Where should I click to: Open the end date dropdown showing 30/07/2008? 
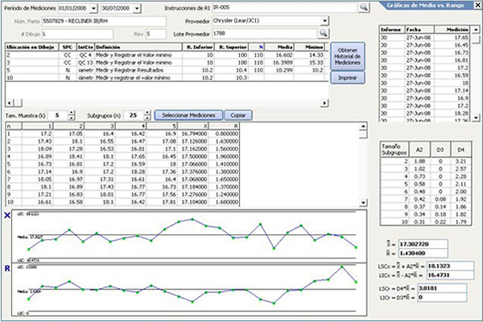(x=137, y=7)
